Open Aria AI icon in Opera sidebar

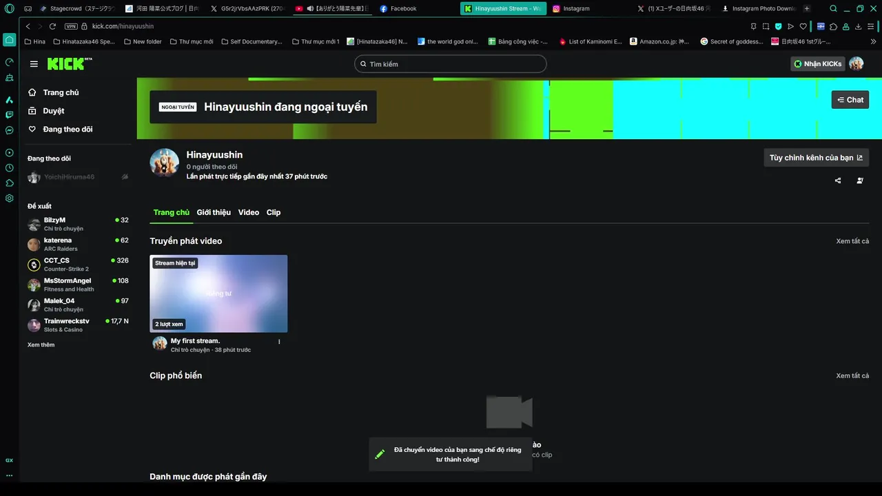pyautogui.click(x=9, y=100)
